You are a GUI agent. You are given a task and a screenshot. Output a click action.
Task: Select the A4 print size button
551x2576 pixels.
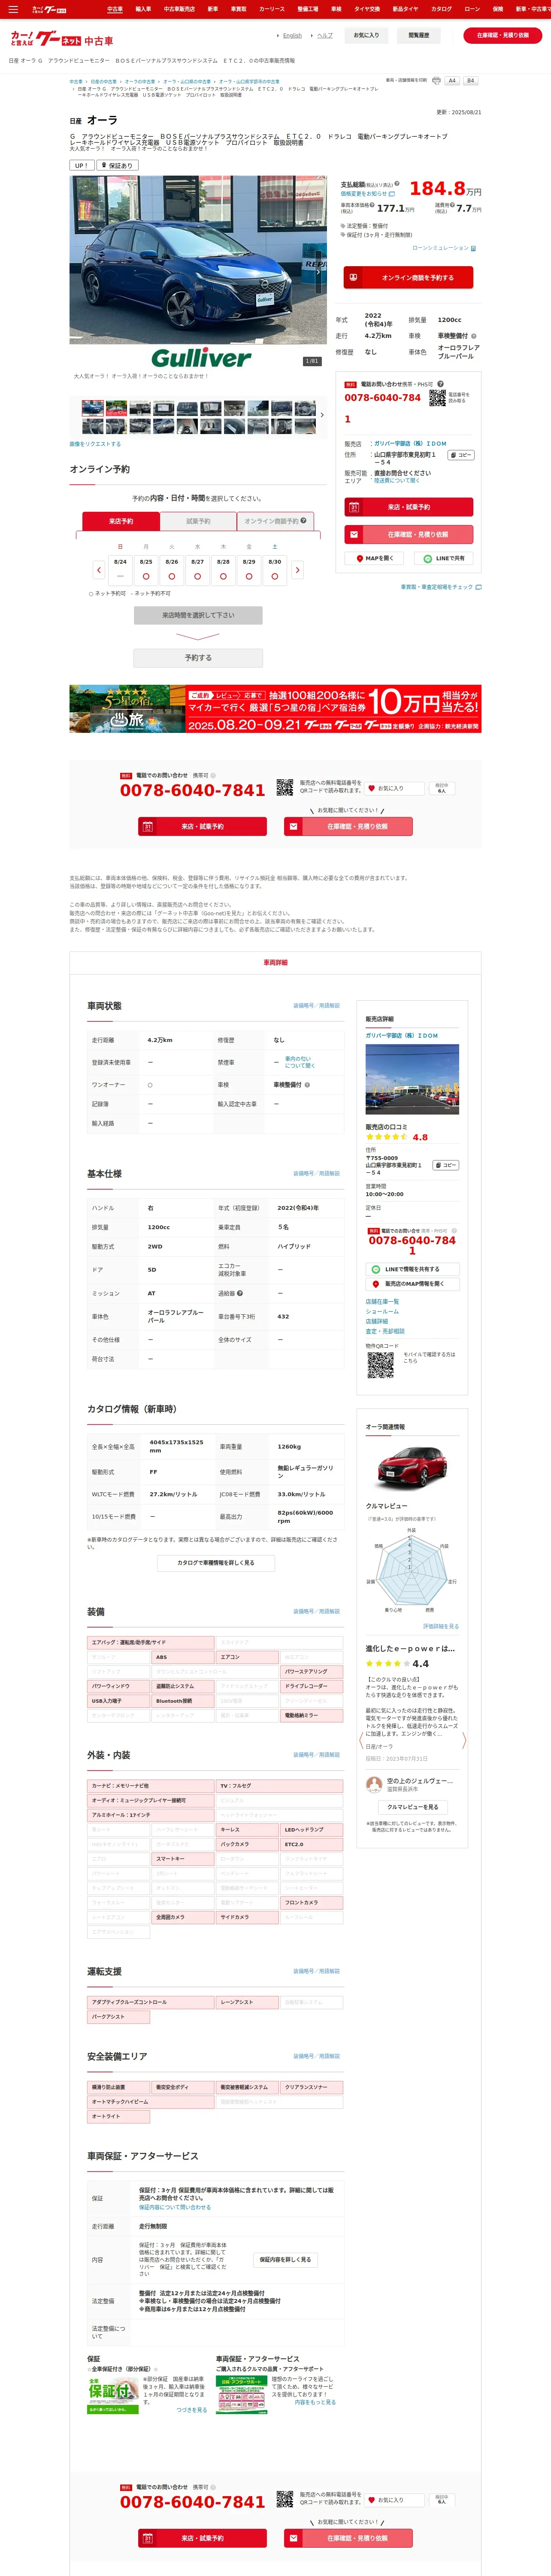(452, 81)
